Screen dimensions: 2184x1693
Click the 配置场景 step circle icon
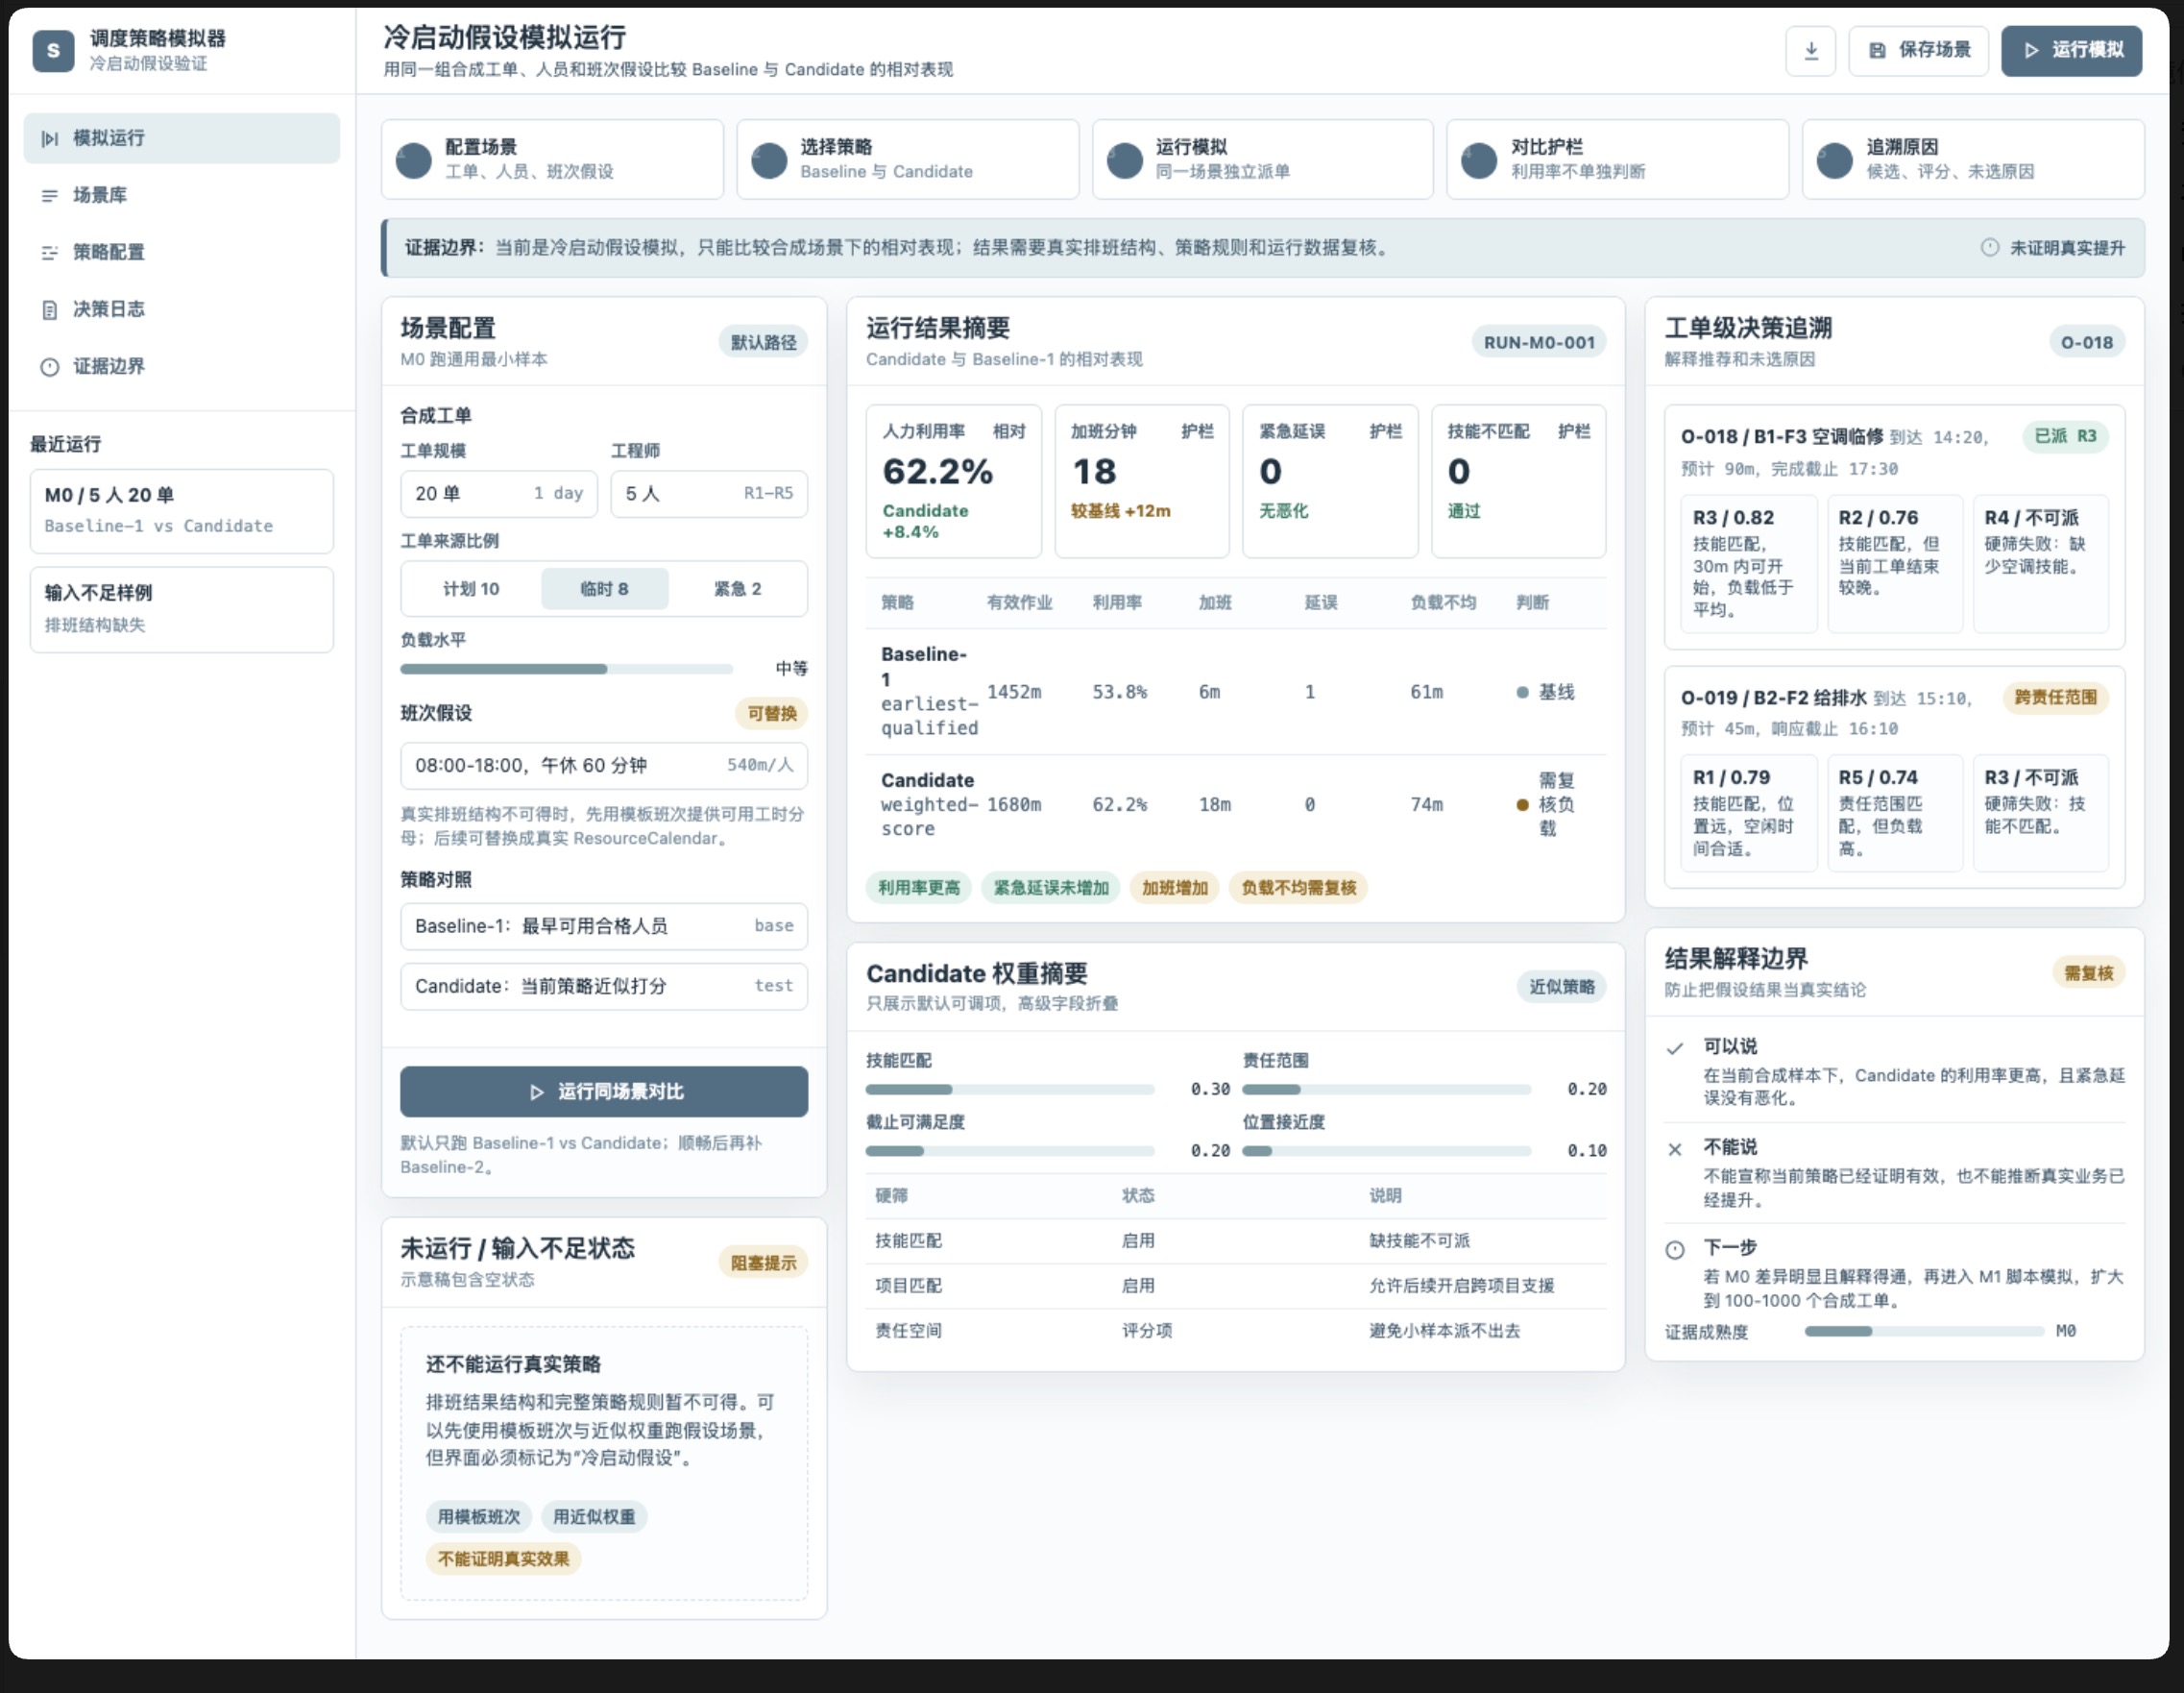[x=413, y=160]
